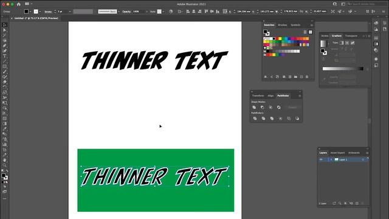389x219 pixels.
Task: Click Minus Back pathfinder icon
Action: click(x=297, y=119)
